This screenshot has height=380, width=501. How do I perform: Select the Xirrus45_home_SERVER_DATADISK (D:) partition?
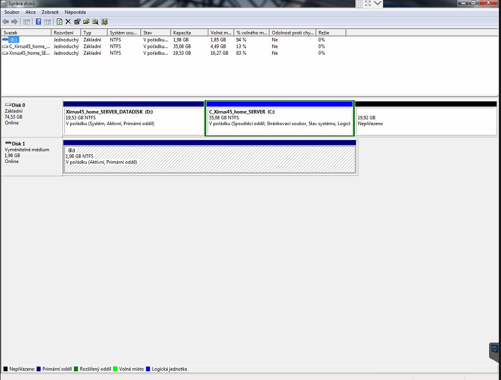click(134, 118)
